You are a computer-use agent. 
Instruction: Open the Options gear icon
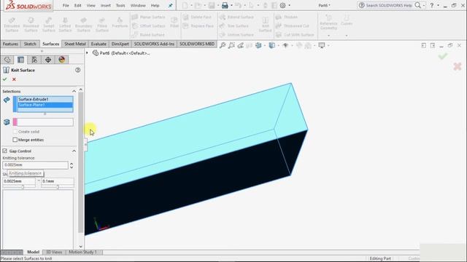[282, 5]
